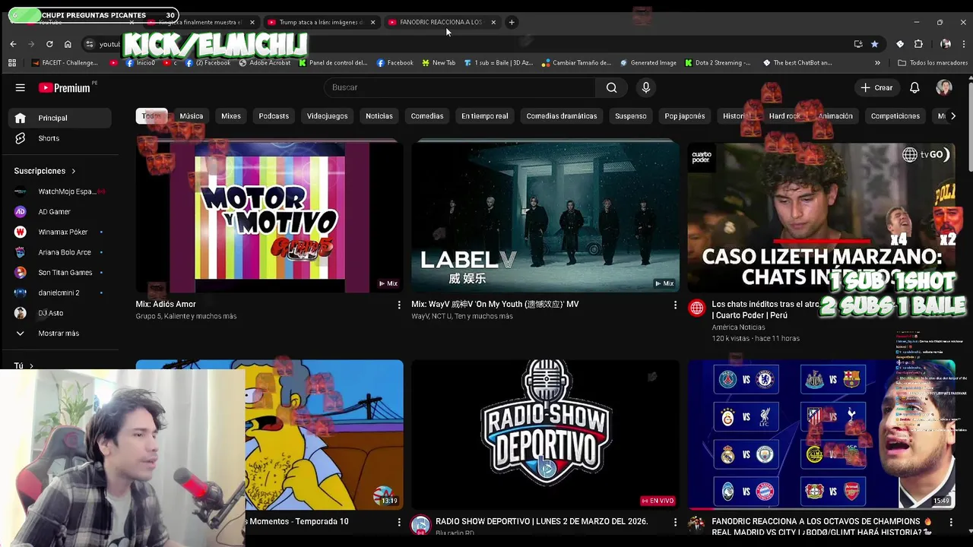This screenshot has width=973, height=547.
Task: Select the Mixes category chip
Action: point(231,116)
